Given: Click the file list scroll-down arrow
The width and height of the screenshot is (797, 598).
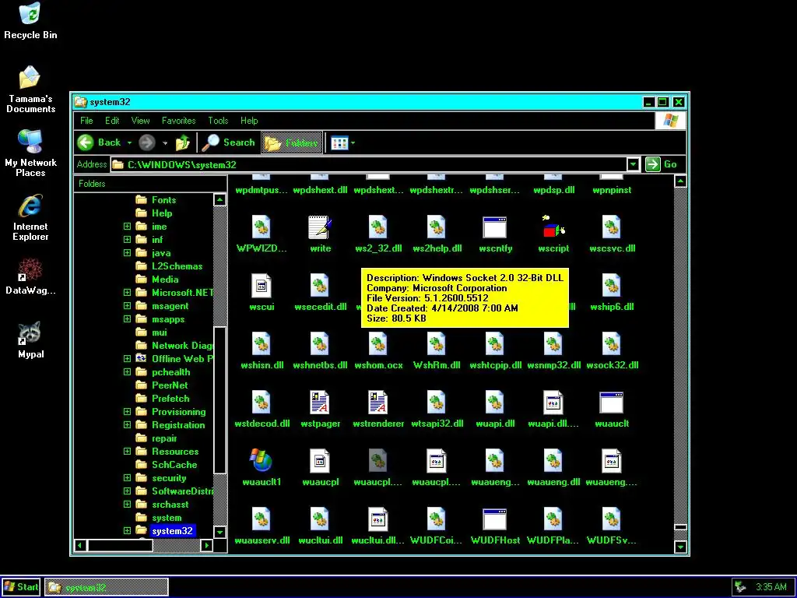Looking at the screenshot, I should coord(680,547).
